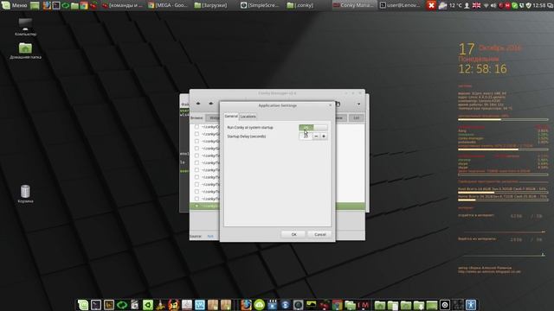
Task: Decrease startup delay with minus button
Action: 316,136
